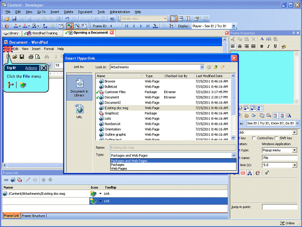The height and width of the screenshot is (227, 302).
Task: Go to the previous frame
Action: 134,26
